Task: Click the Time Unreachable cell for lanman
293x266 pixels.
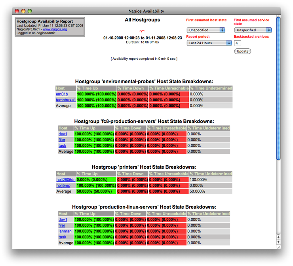Action: tap(166, 231)
